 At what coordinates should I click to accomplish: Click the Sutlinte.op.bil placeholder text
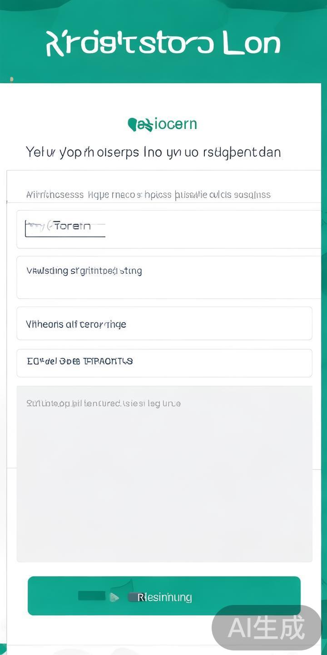(x=104, y=403)
